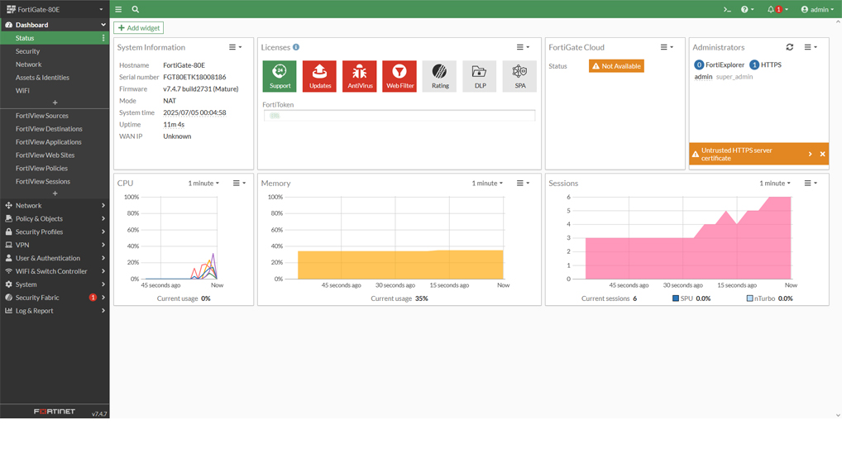The image size is (842, 468).
Task: Change CPU chart 1 minute interval
Action: [x=203, y=183]
